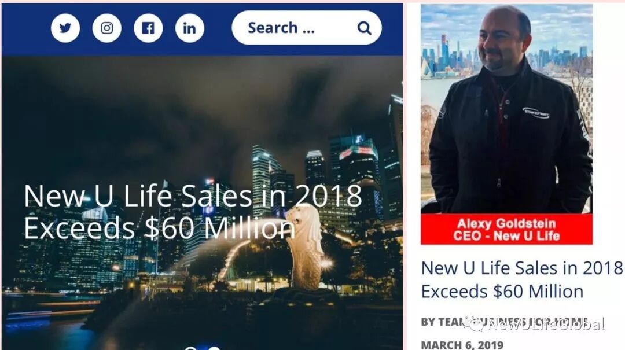Screen dimensions: 625x350
Task: Click the logo on the man's jacket
Action: pos(536,112)
